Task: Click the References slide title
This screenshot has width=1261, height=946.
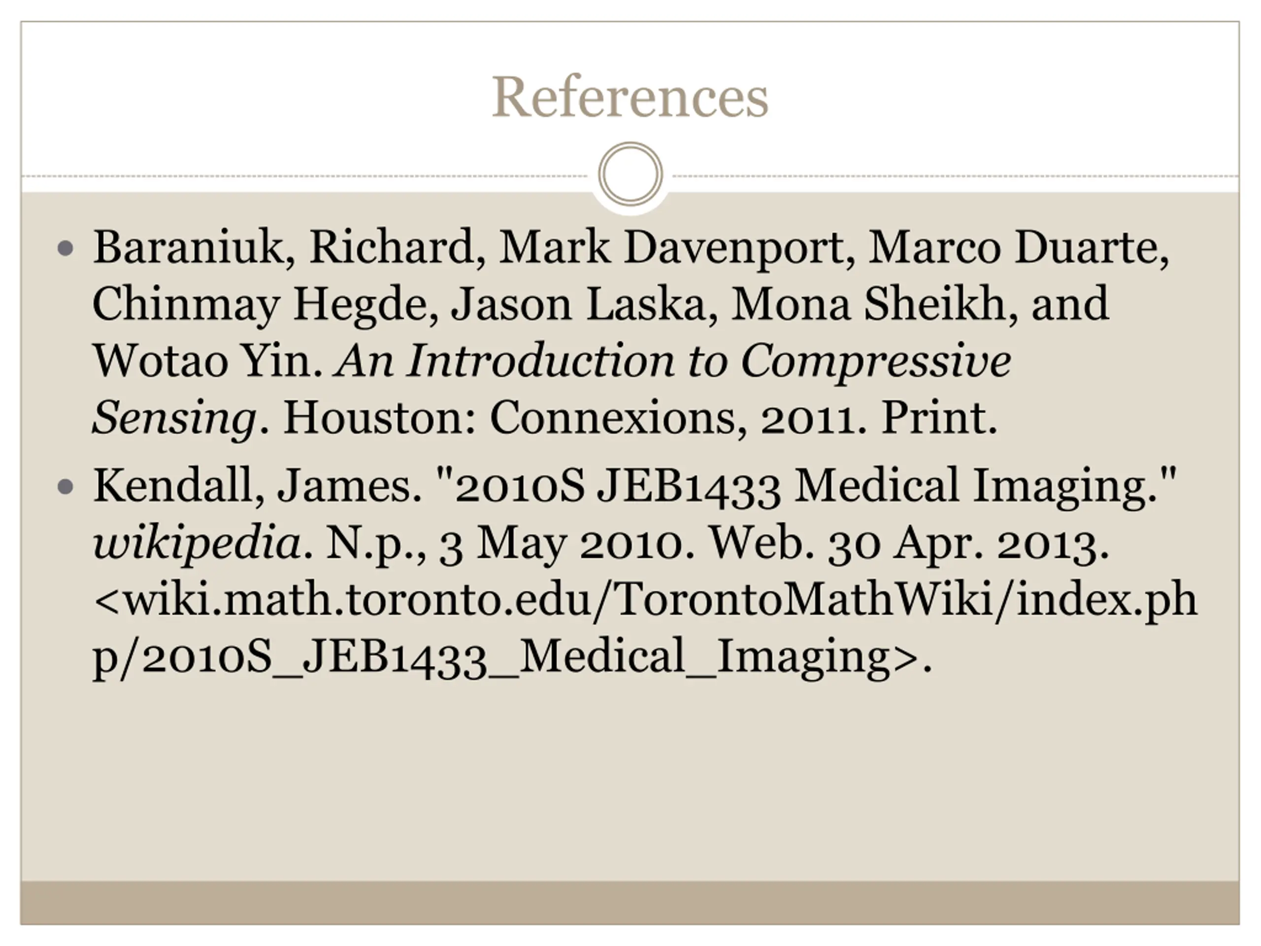Action: [630, 97]
